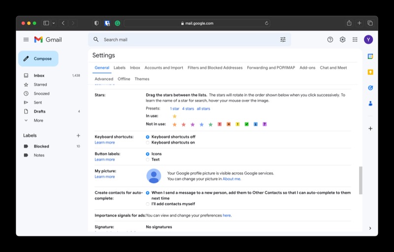Open Google Keep side panel icon
This screenshot has width=394, height=252.
(x=370, y=72)
